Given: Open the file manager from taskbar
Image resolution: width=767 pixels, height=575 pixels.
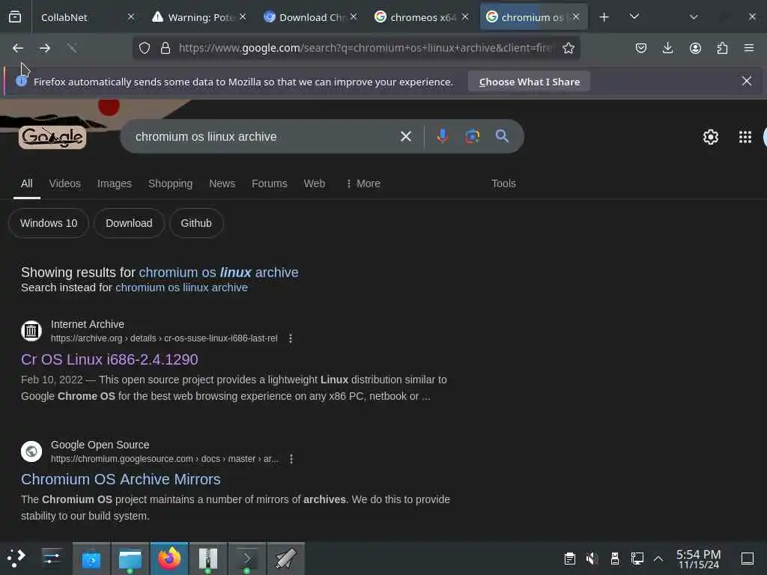Looking at the screenshot, I should tap(130, 559).
